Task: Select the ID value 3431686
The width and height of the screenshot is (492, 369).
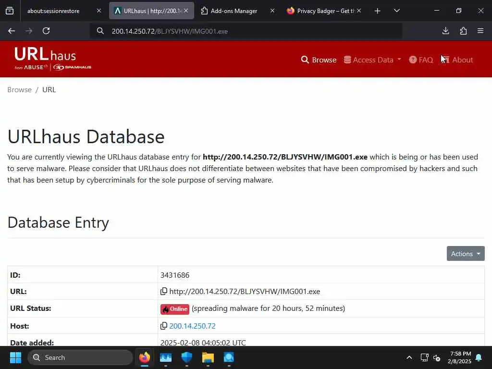Action: tap(175, 275)
